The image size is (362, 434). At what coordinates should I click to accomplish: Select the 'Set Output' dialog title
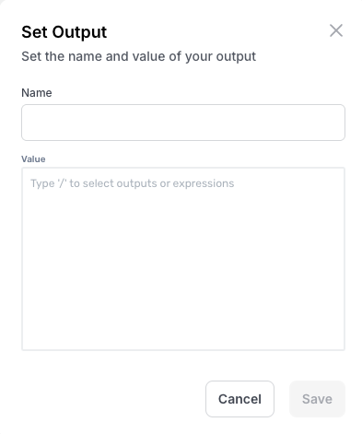coord(64,32)
